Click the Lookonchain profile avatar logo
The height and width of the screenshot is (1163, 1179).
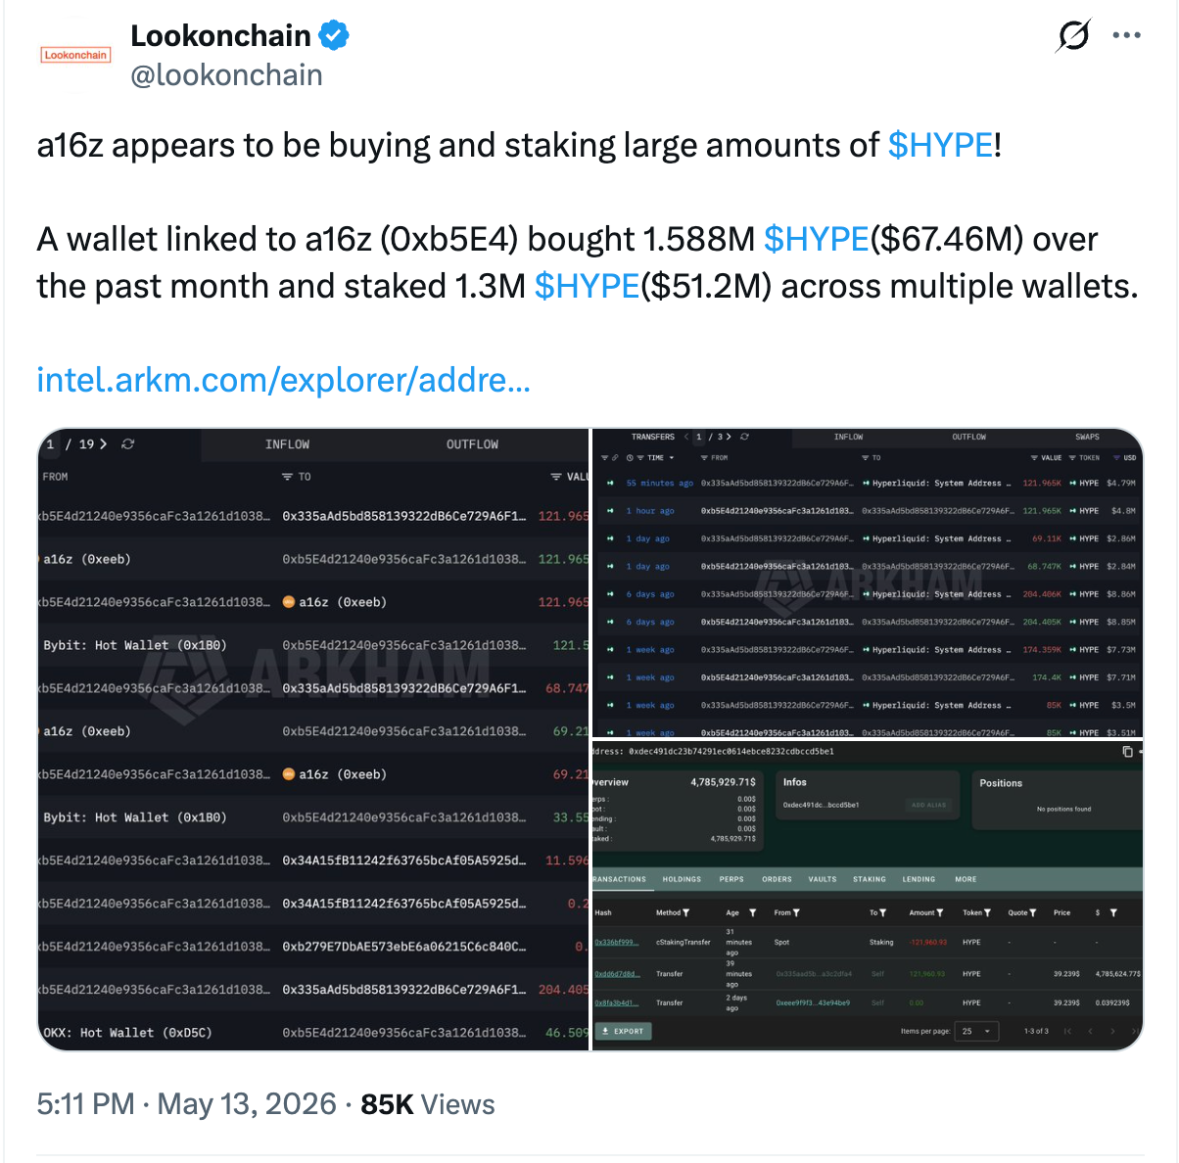pos(75,55)
